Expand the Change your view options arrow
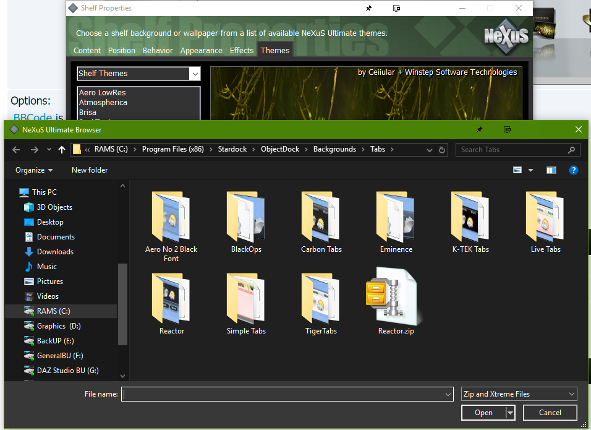This screenshot has height=430, width=591. (x=530, y=170)
